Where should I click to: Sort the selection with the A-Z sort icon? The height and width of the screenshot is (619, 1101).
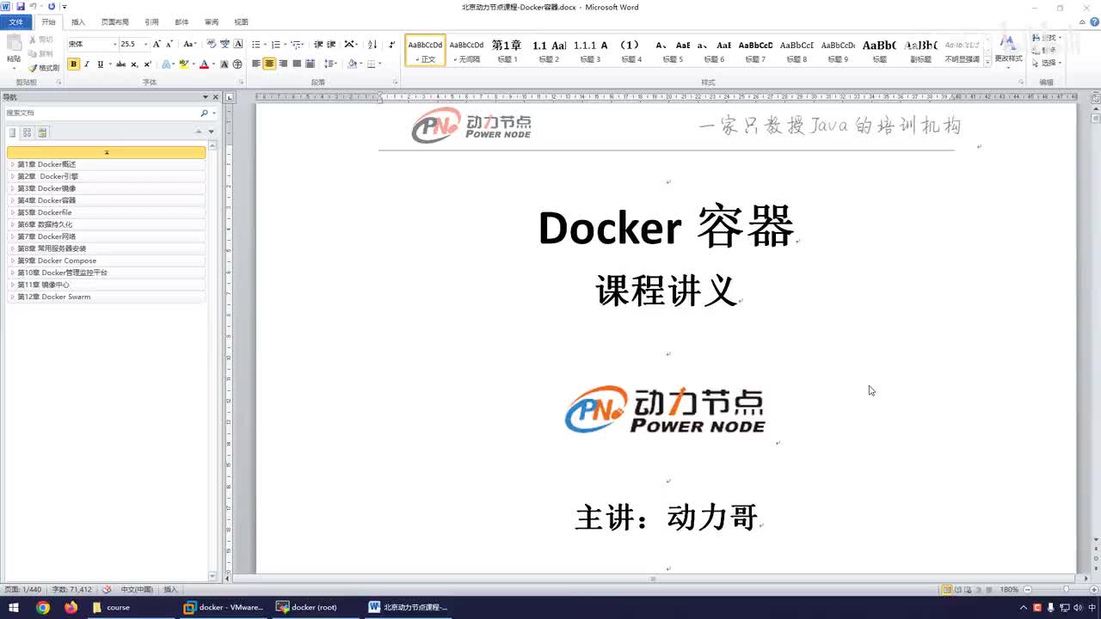pos(372,44)
